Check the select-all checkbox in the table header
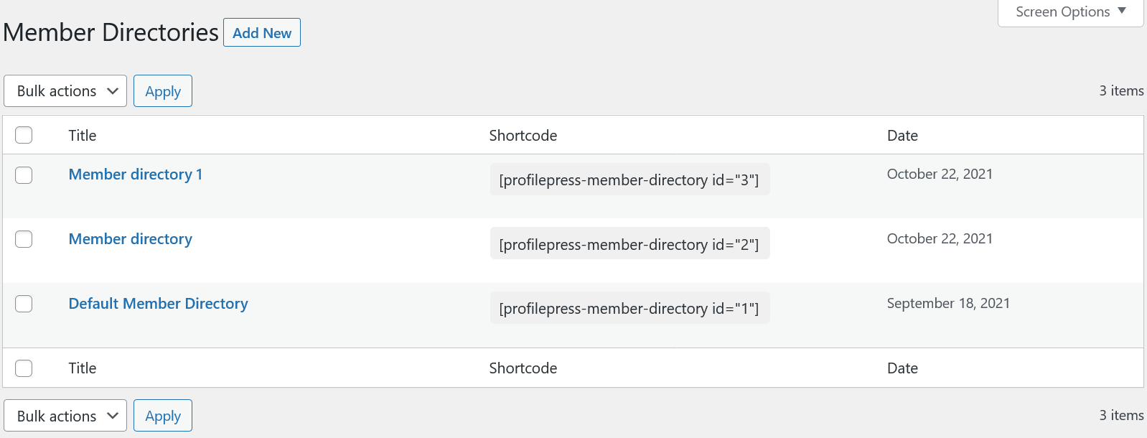This screenshot has width=1147, height=438. click(24, 135)
